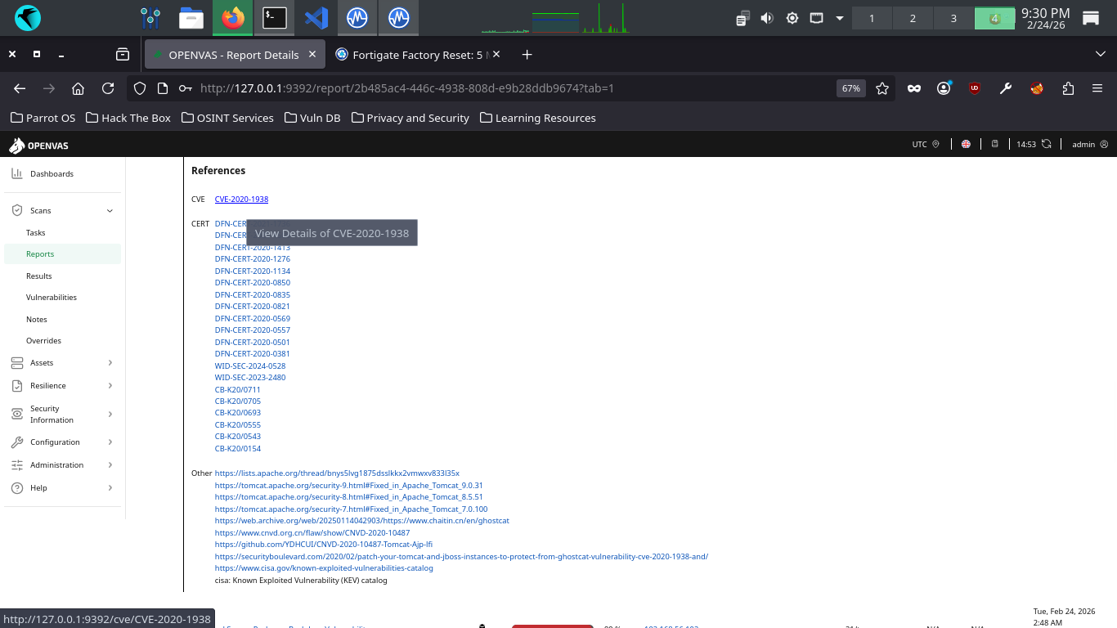Open uBlock Origin extension icon
1117x628 pixels.
pos(975,88)
